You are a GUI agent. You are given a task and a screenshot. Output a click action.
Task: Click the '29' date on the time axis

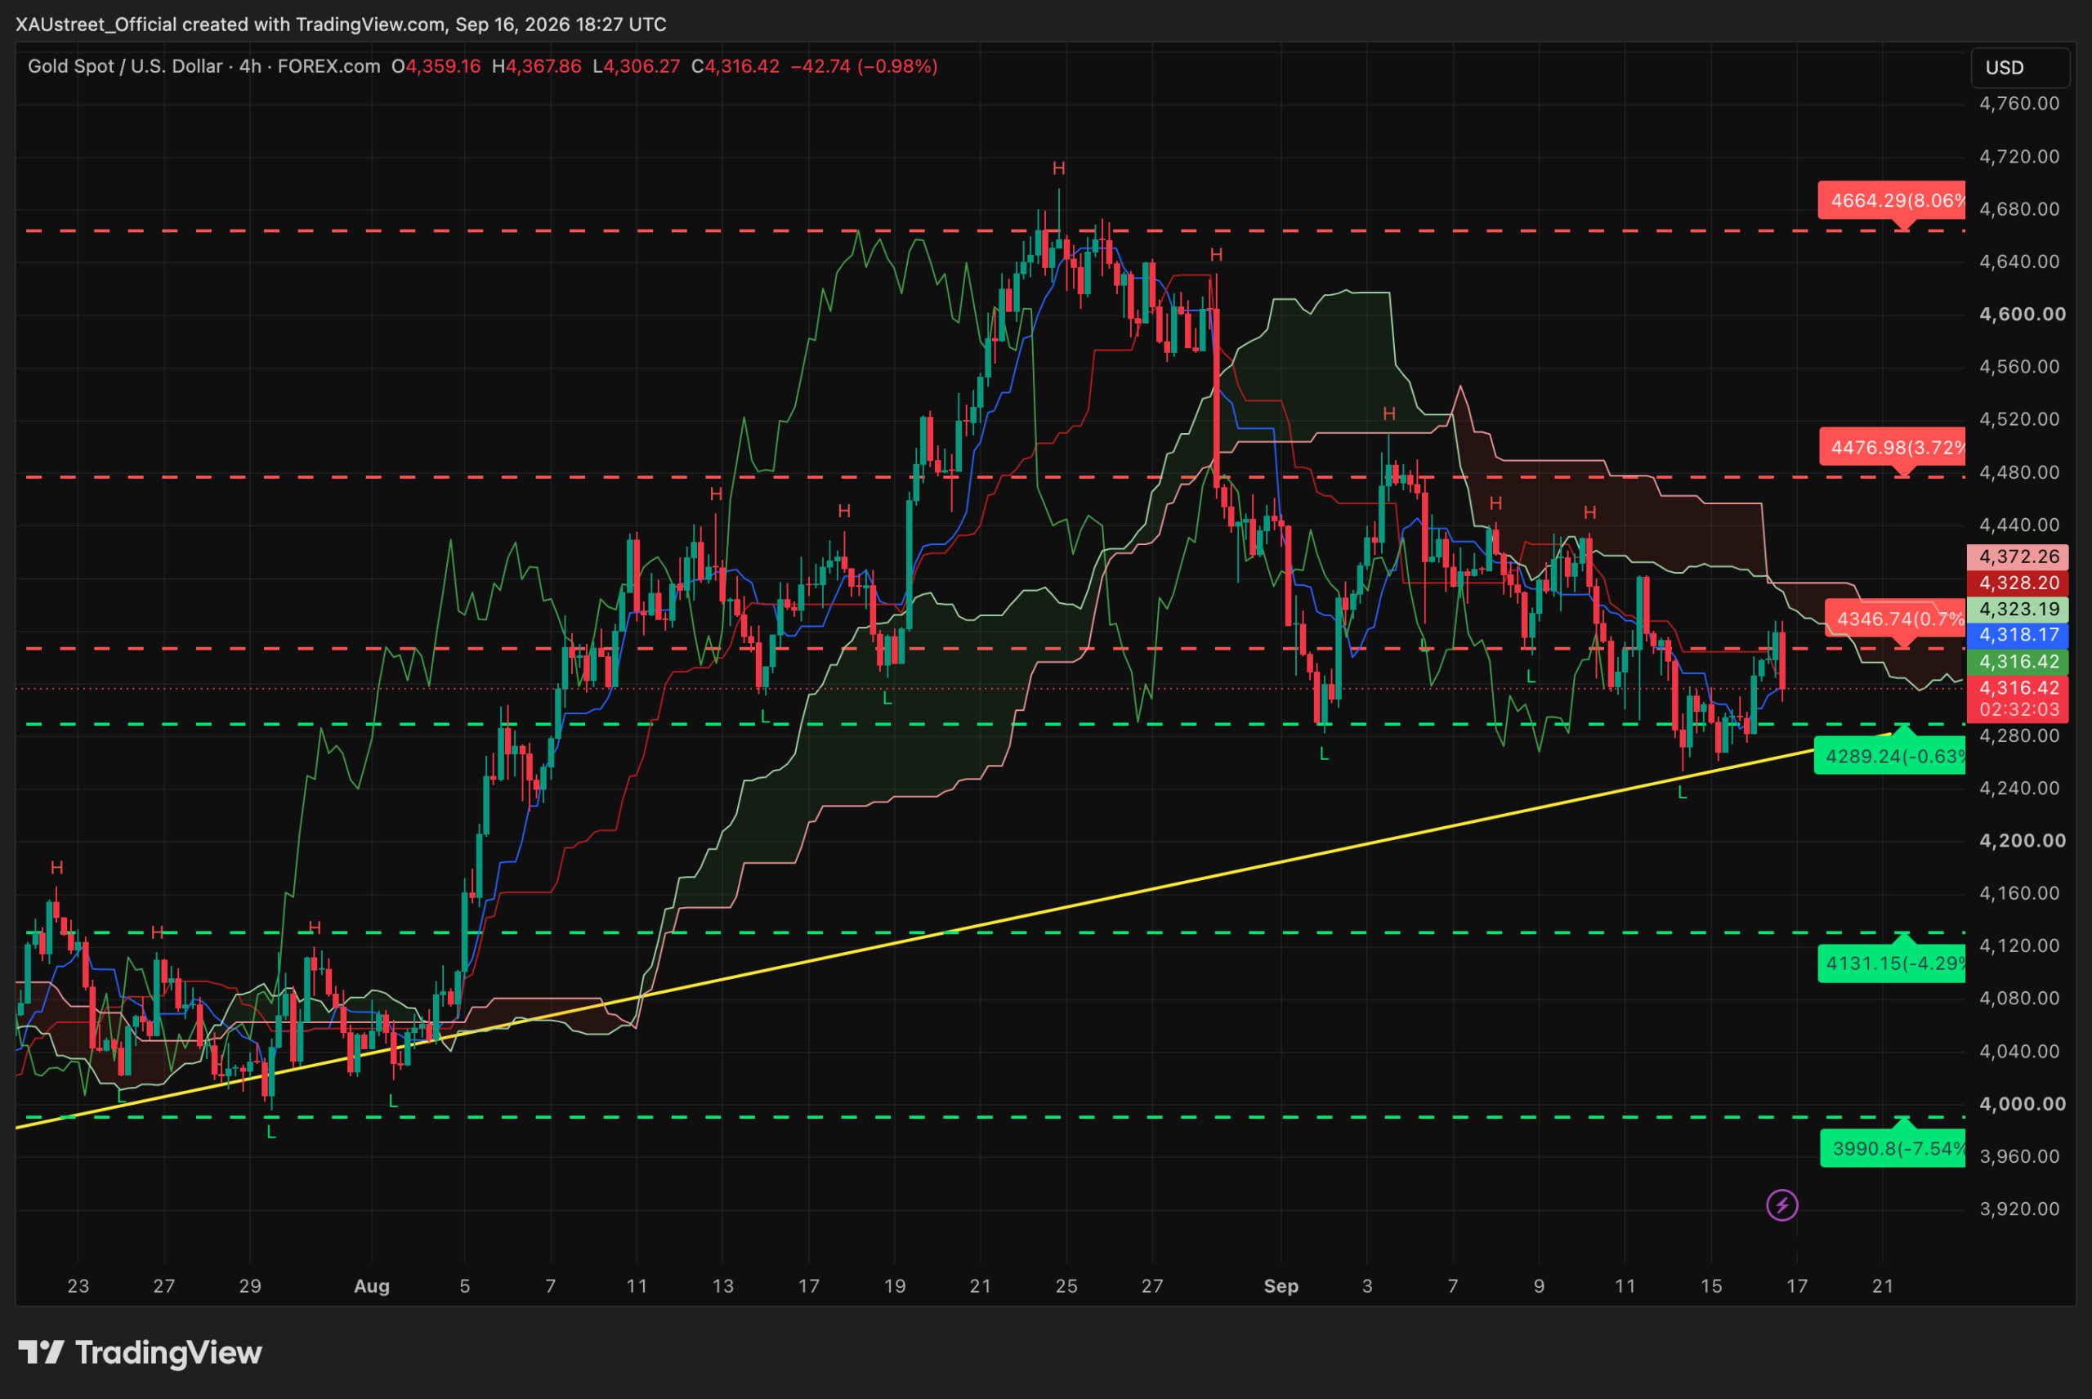pos(250,1285)
